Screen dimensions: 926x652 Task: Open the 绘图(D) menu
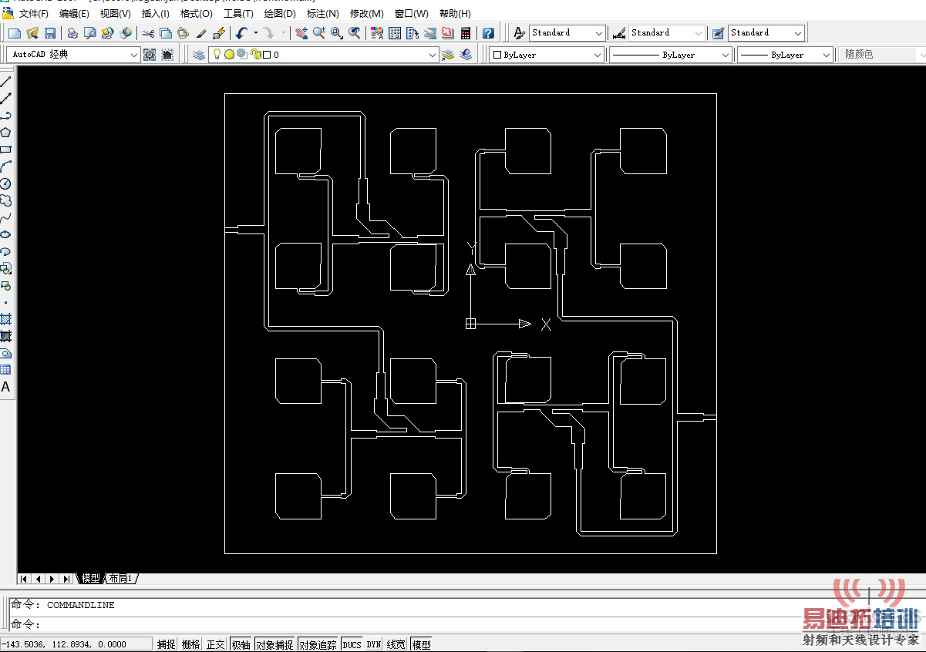pos(280,13)
